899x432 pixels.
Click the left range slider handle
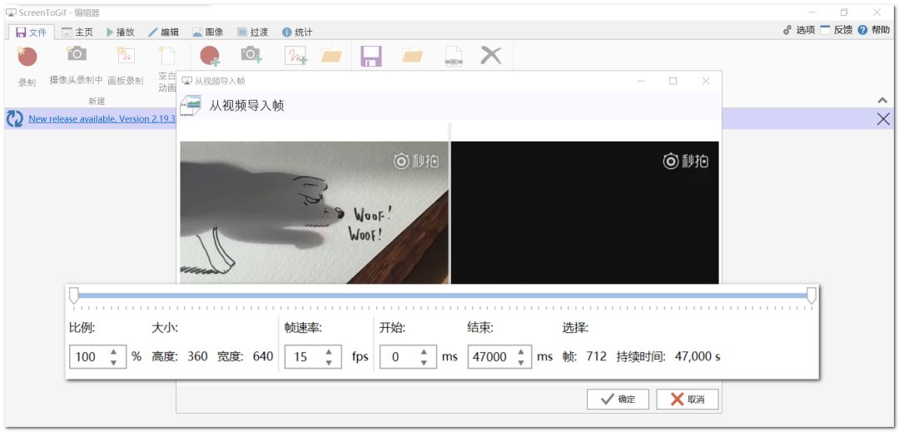click(73, 295)
